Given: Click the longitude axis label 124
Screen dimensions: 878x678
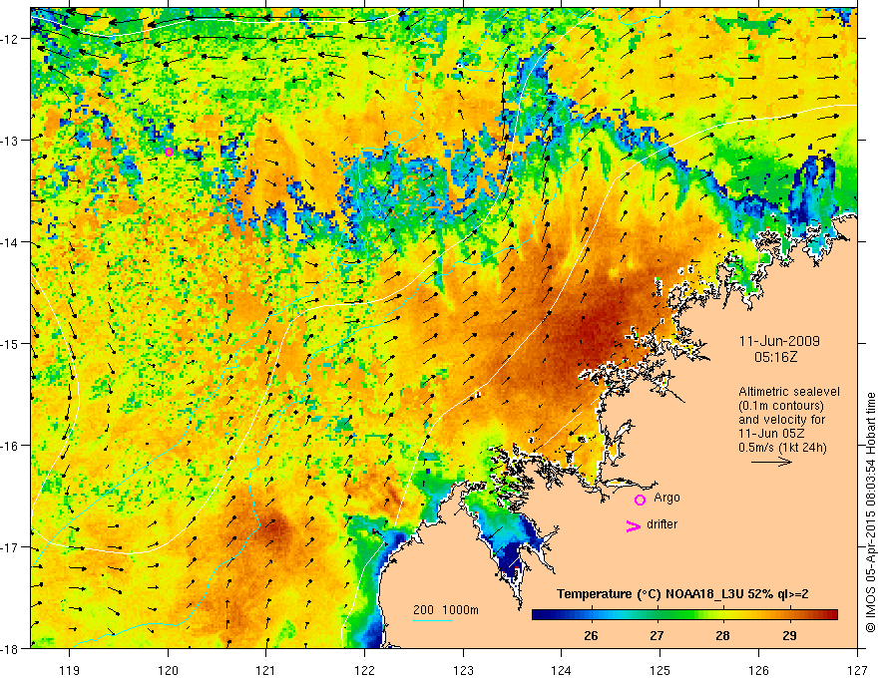Looking at the screenshot, I should [x=562, y=670].
